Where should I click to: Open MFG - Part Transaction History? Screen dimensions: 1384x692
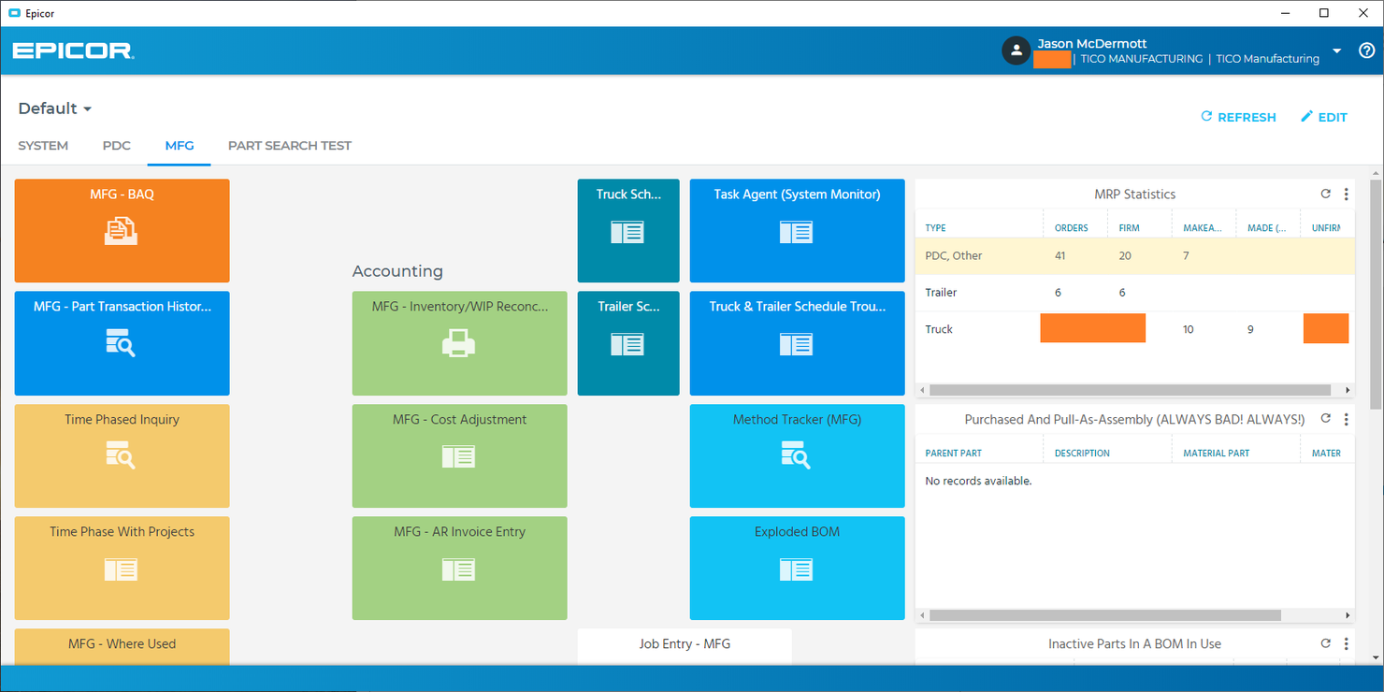pos(122,343)
